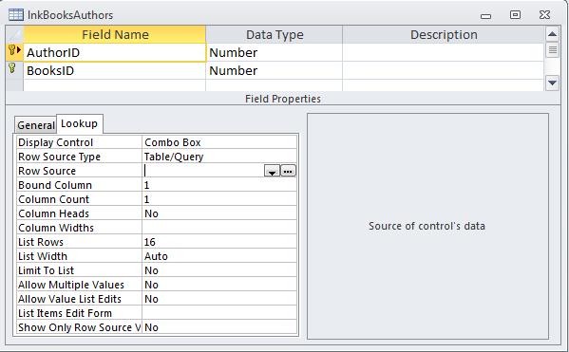Image resolution: width=569 pixels, height=352 pixels.
Task: Click the InkBooksAuthors table icon in title bar
Action: pos(15,15)
